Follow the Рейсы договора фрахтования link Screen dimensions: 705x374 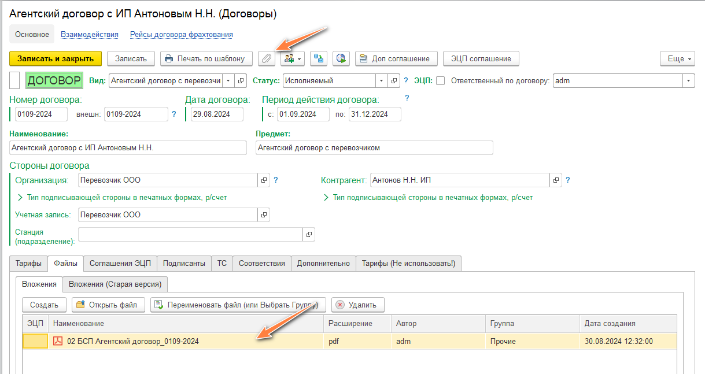(x=181, y=35)
